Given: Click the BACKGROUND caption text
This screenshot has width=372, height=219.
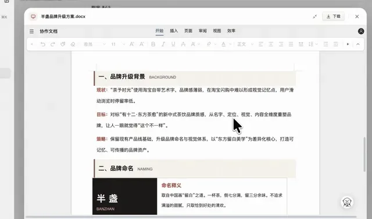Looking at the screenshot, I should pos(163,77).
